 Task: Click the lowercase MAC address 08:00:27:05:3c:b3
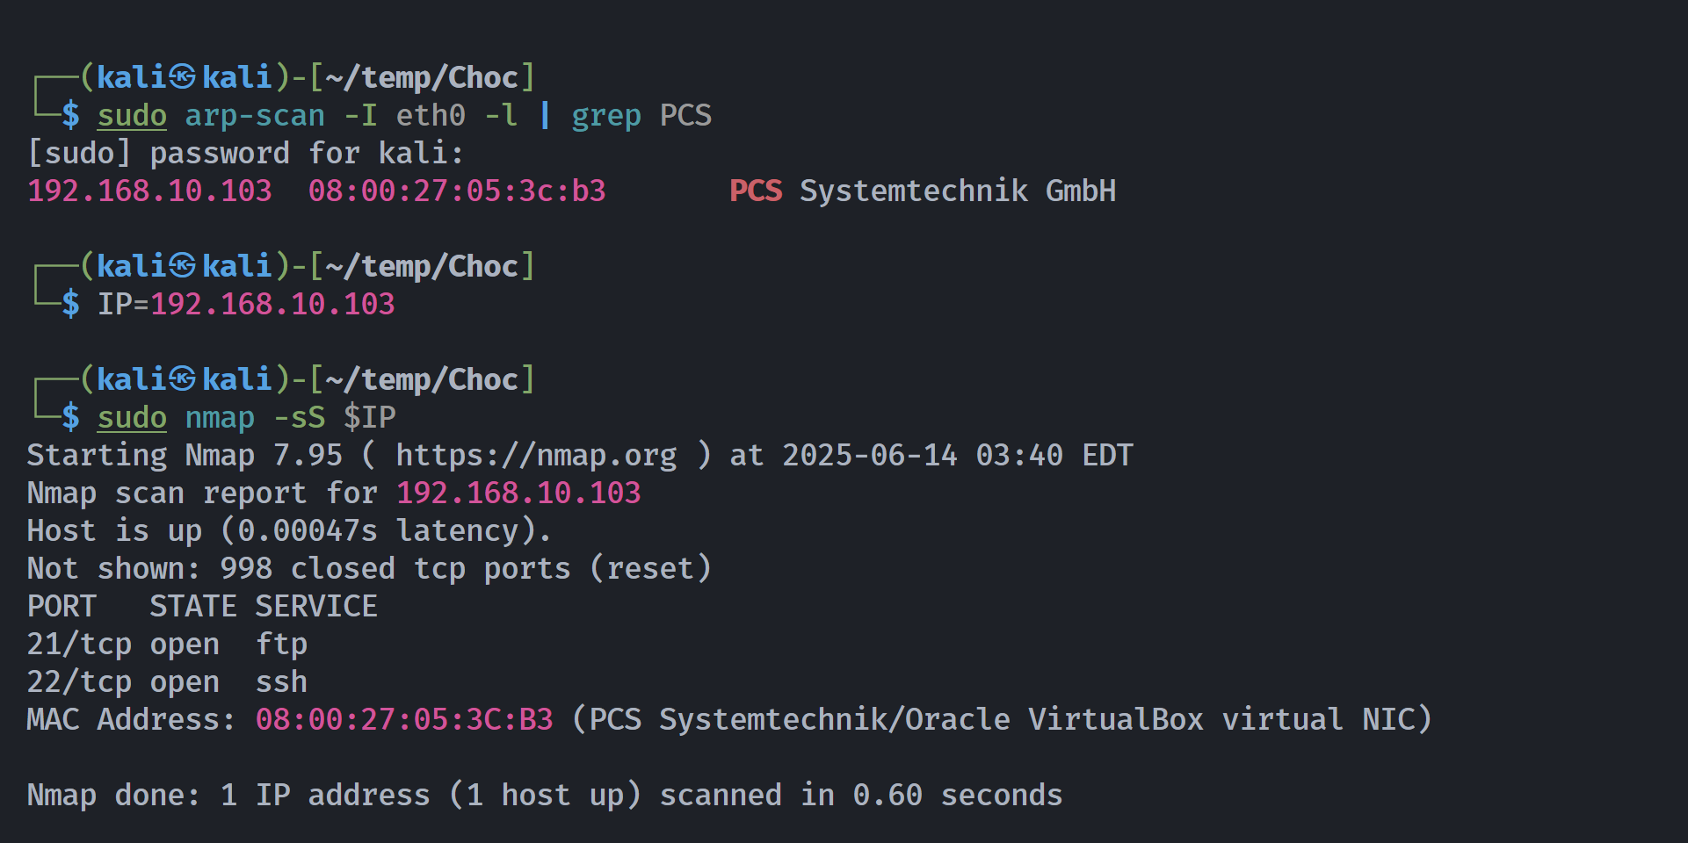coord(457,191)
